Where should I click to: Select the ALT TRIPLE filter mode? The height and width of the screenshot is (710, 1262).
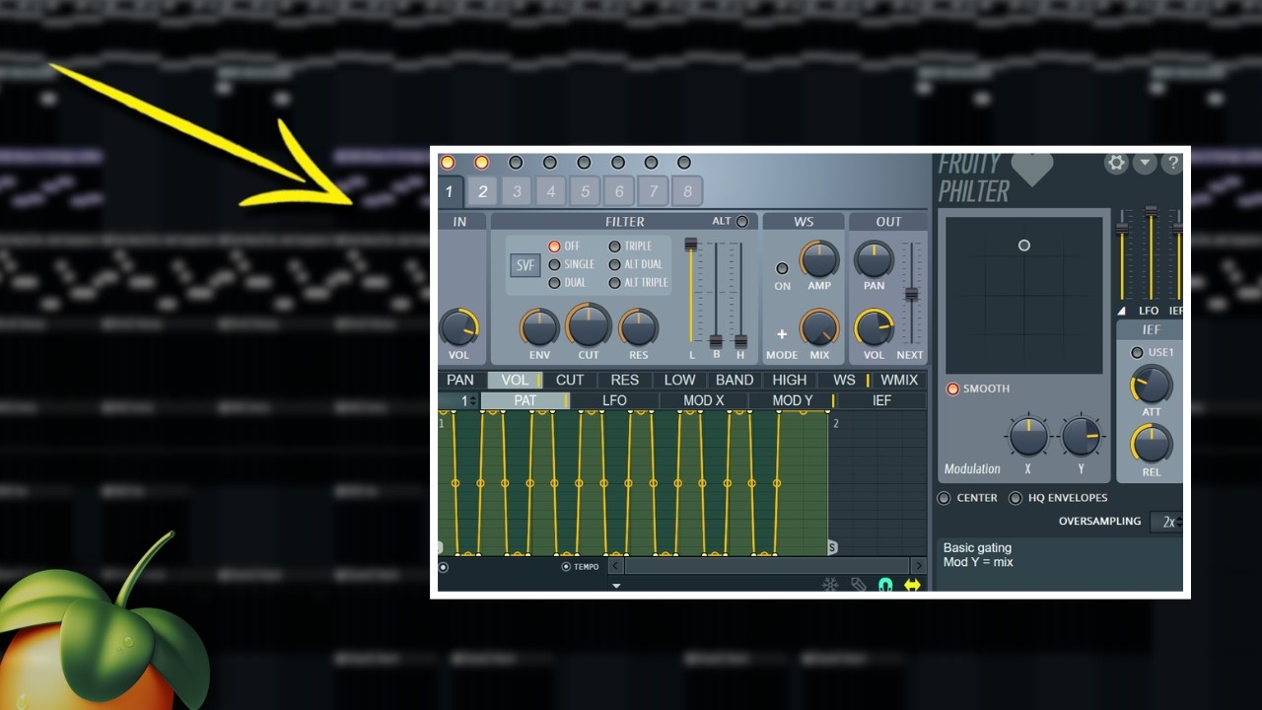click(614, 283)
